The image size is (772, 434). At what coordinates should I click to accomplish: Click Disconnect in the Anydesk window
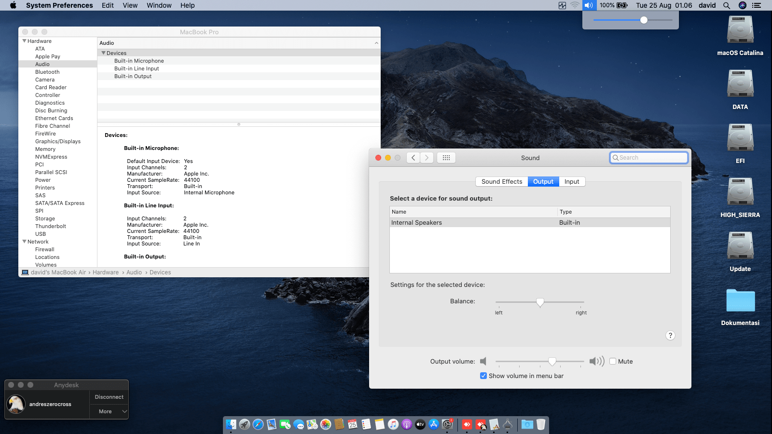(x=109, y=397)
